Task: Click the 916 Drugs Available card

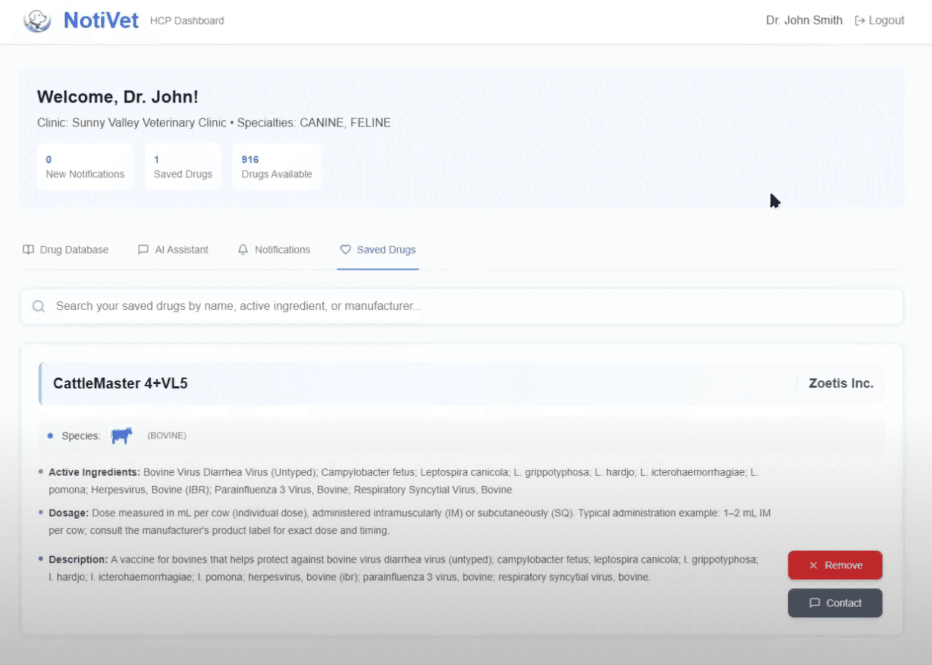Action: [276, 167]
